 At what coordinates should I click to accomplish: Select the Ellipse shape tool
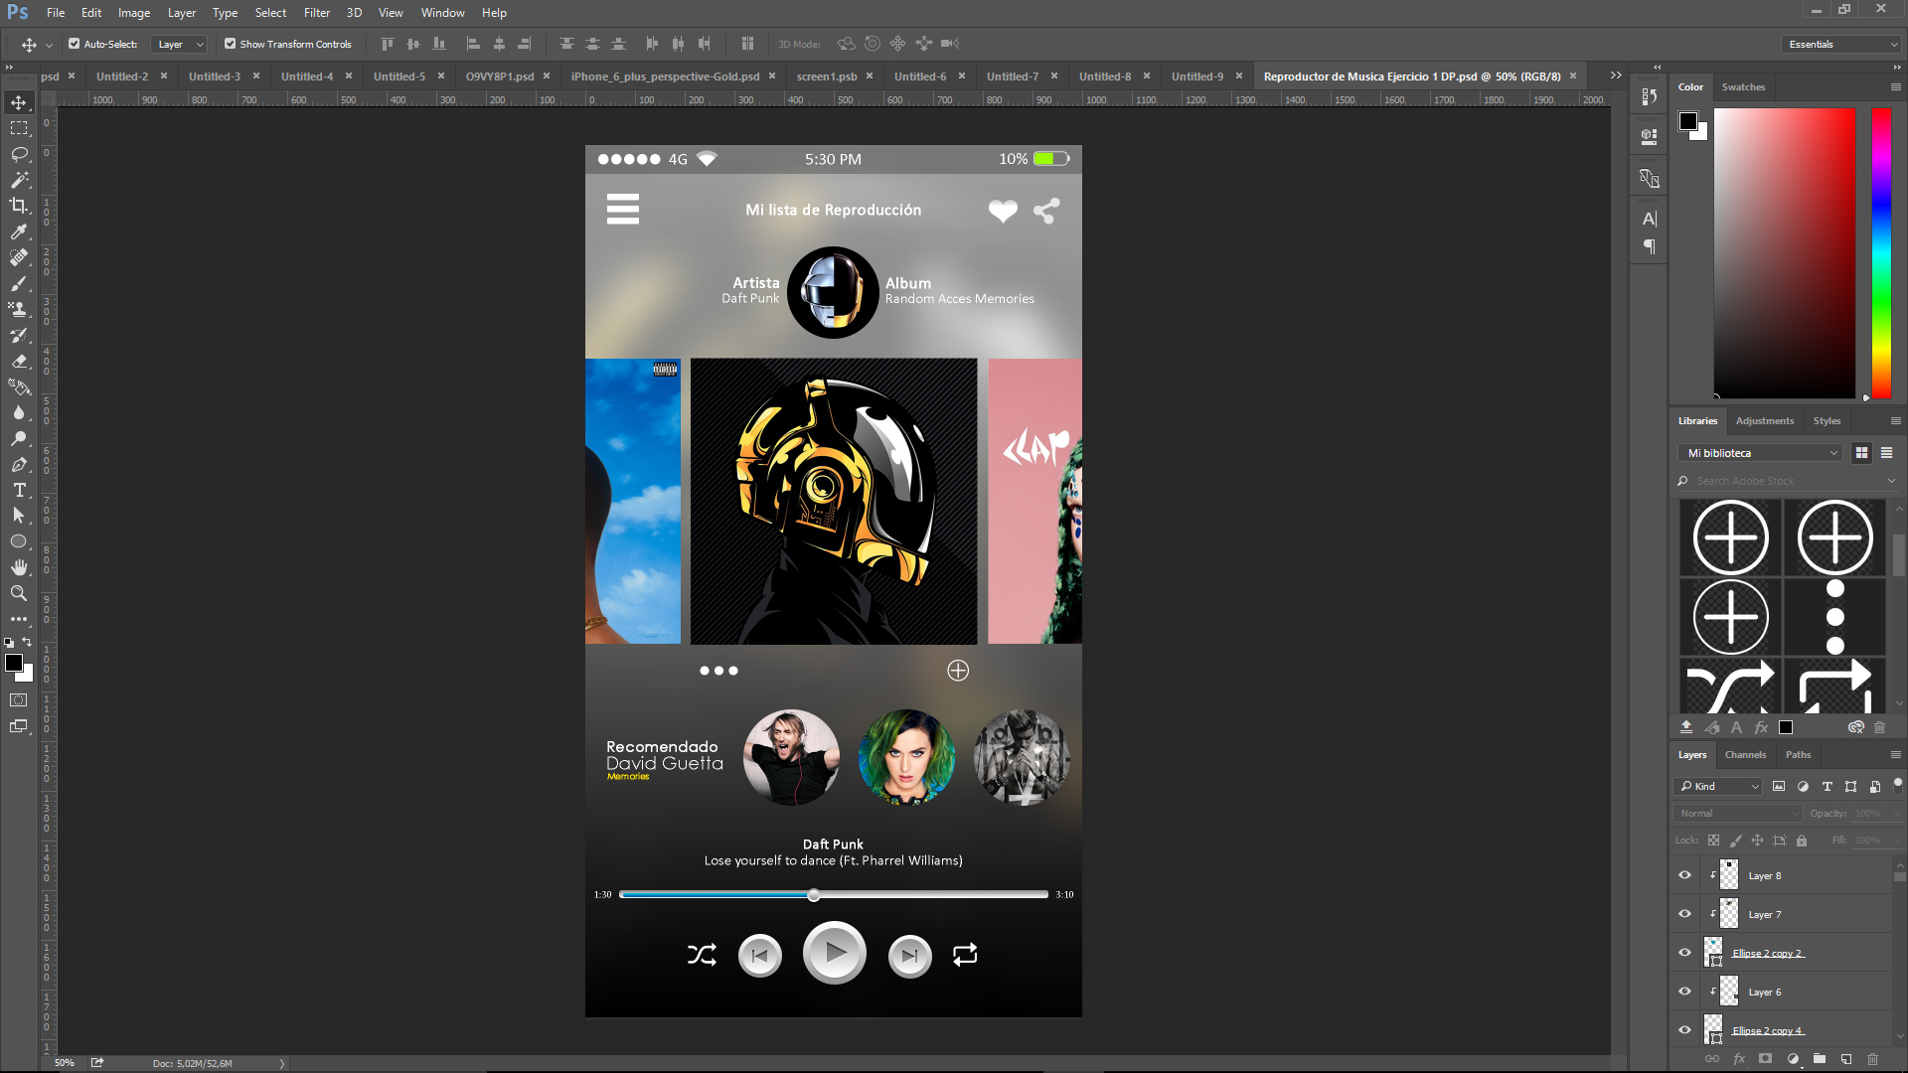click(x=19, y=541)
